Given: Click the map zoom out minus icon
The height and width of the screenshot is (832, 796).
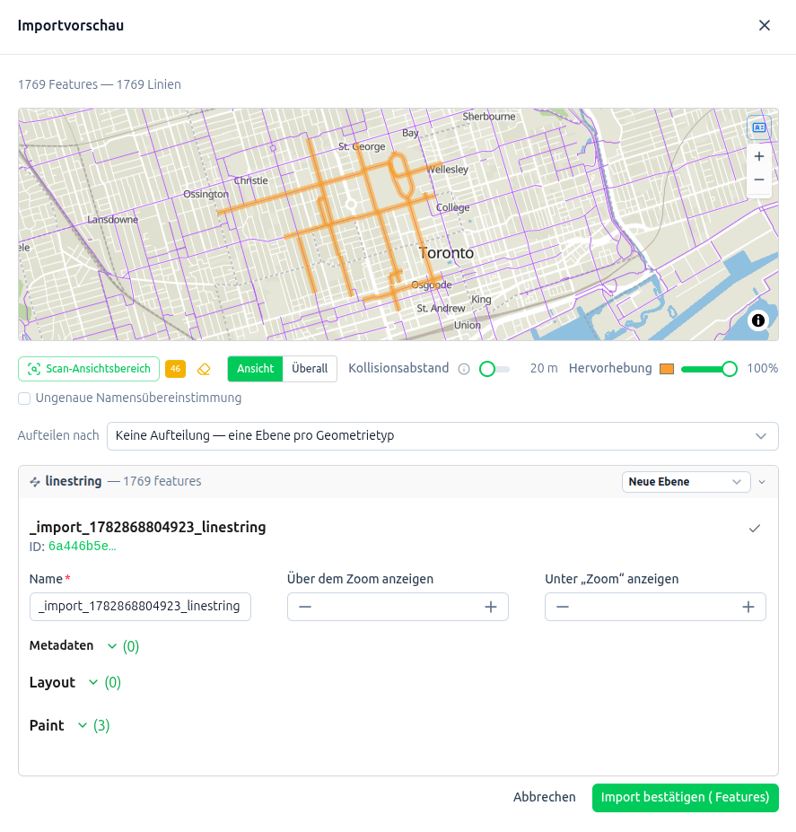Looking at the screenshot, I should coord(759,180).
